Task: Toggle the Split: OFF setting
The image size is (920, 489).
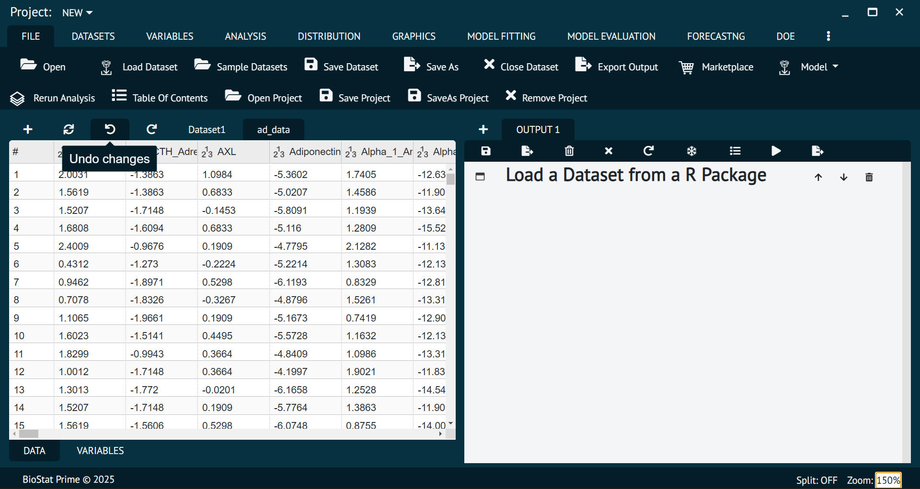Action: (816, 480)
